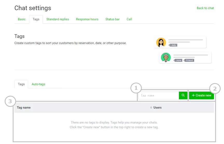This screenshot has width=224, height=144.
Task: Click the Chat settings page heading
Action: pyautogui.click(x=33, y=8)
